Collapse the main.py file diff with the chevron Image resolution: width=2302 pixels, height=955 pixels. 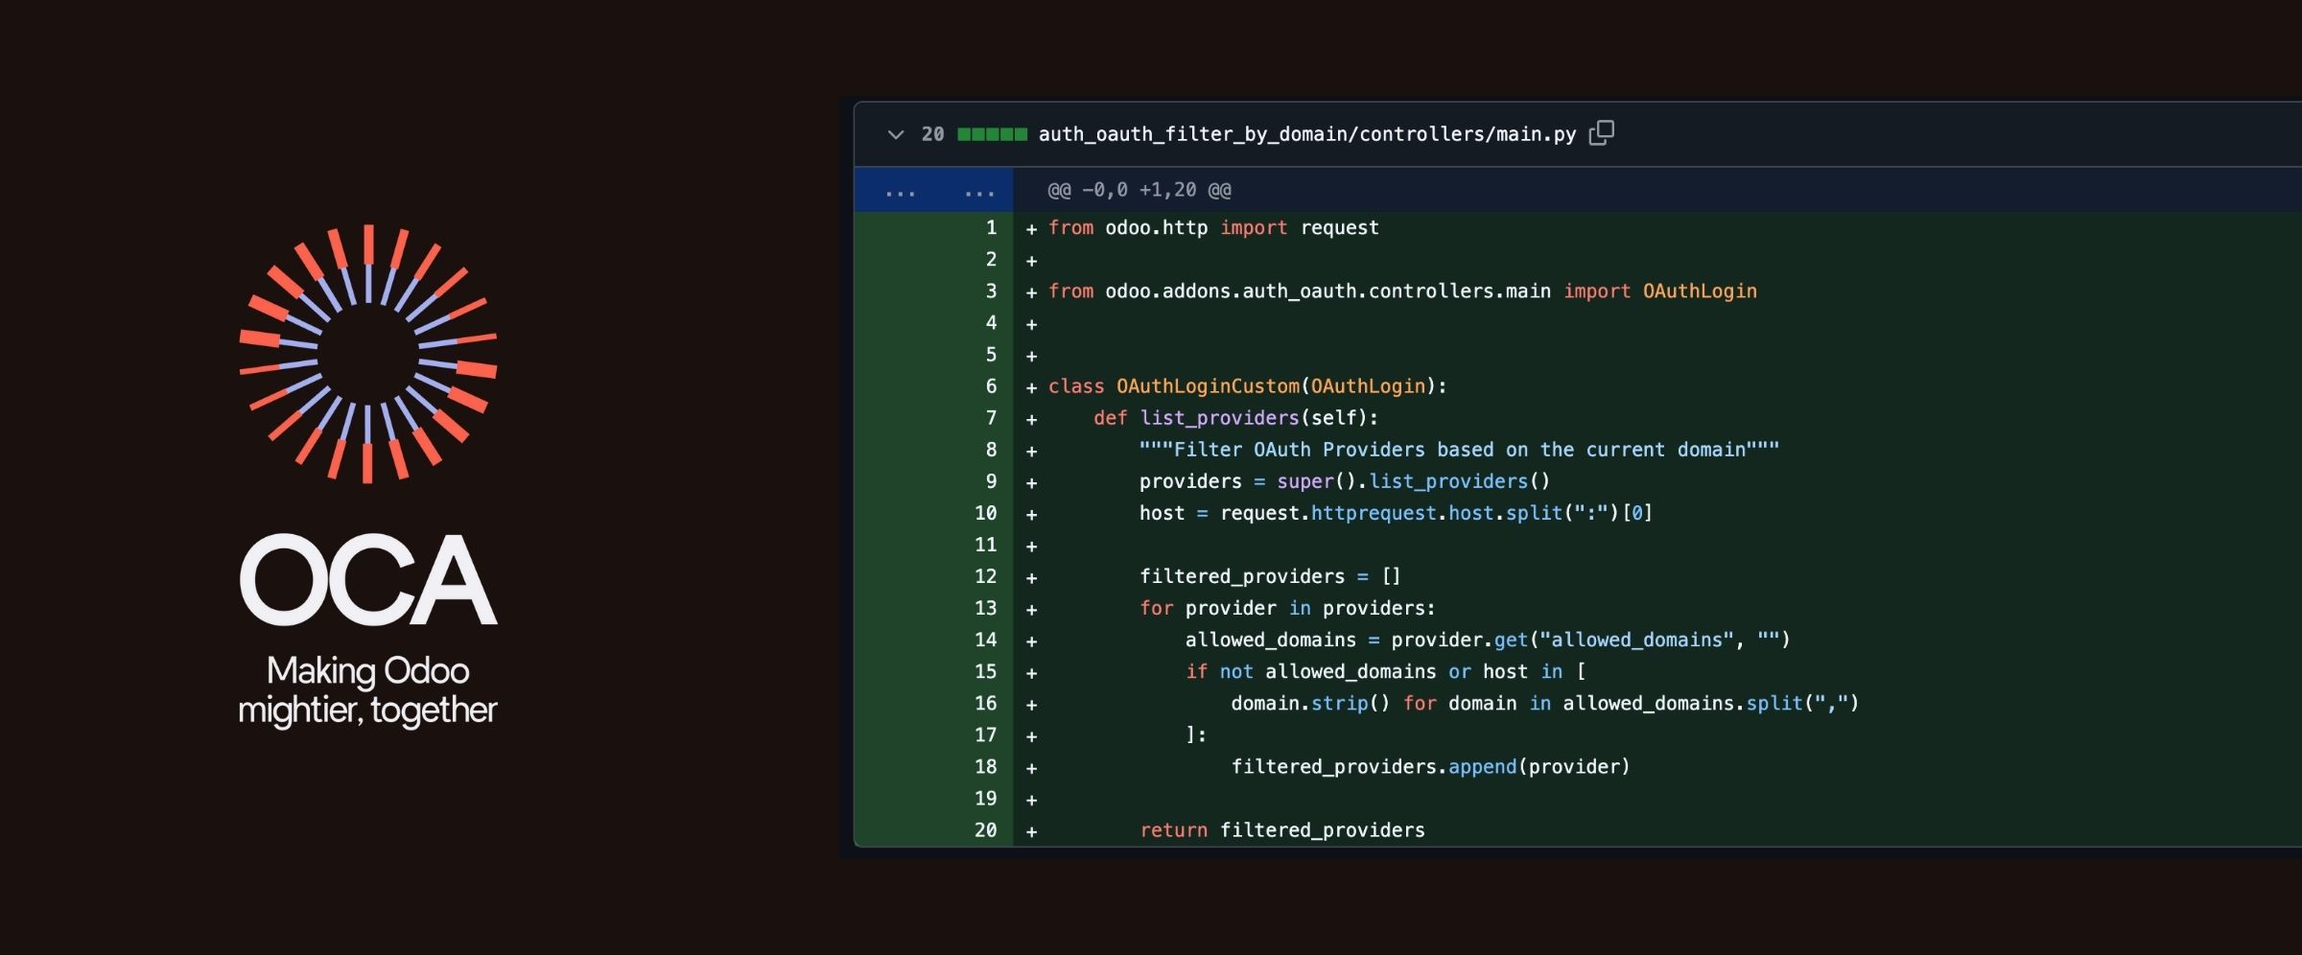coord(895,134)
